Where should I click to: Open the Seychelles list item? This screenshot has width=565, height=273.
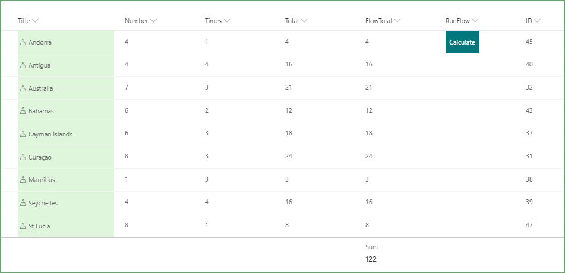click(43, 203)
